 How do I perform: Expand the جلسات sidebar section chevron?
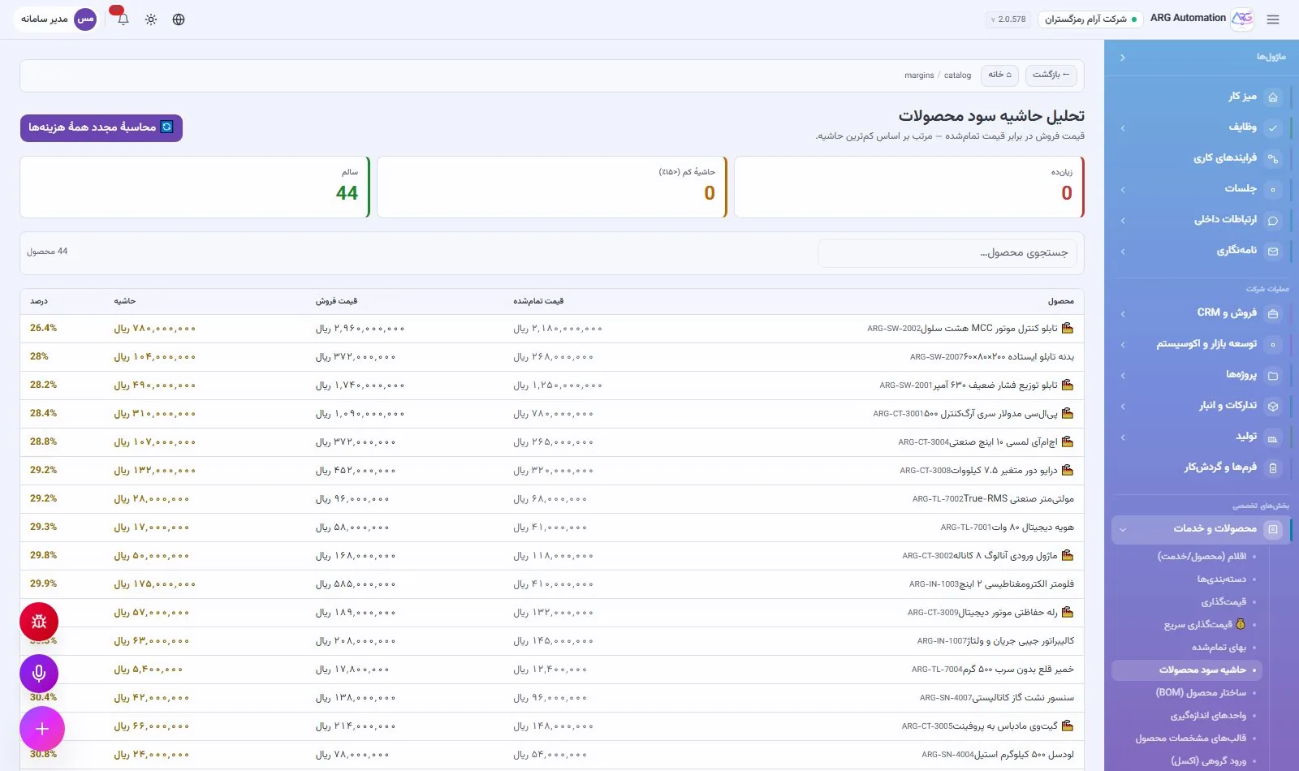click(1123, 190)
